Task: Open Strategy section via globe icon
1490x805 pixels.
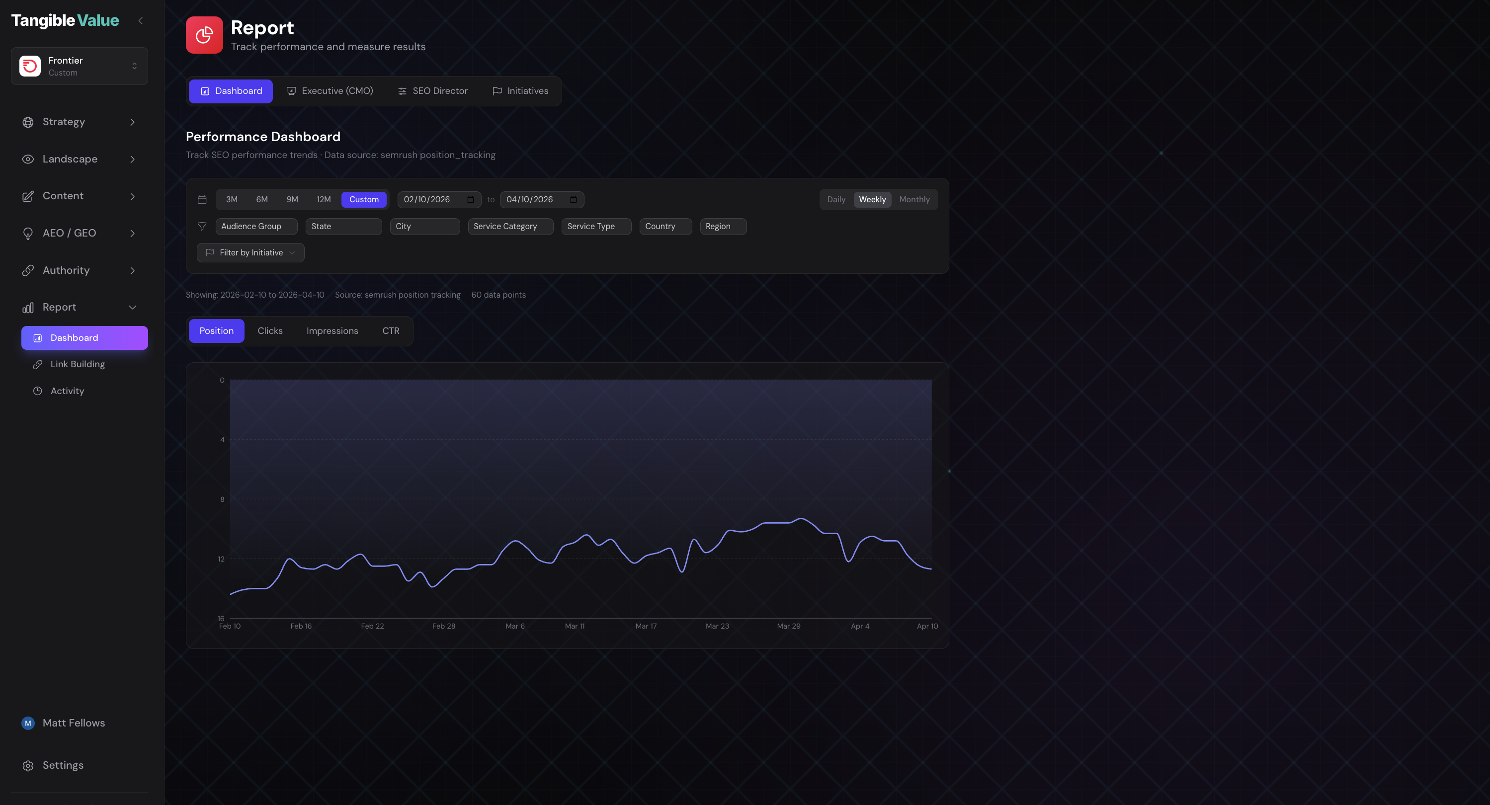Action: (x=28, y=121)
